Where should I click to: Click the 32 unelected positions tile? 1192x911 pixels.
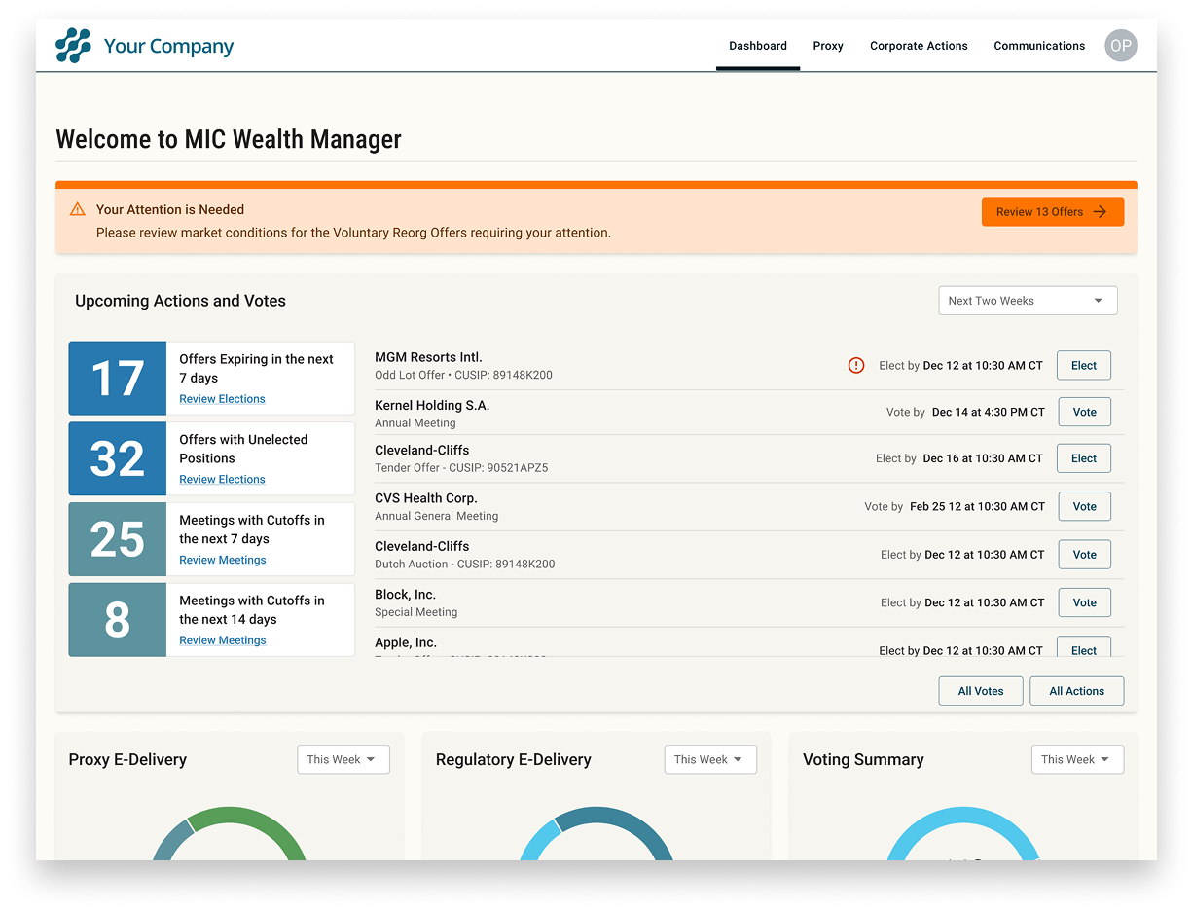[118, 458]
